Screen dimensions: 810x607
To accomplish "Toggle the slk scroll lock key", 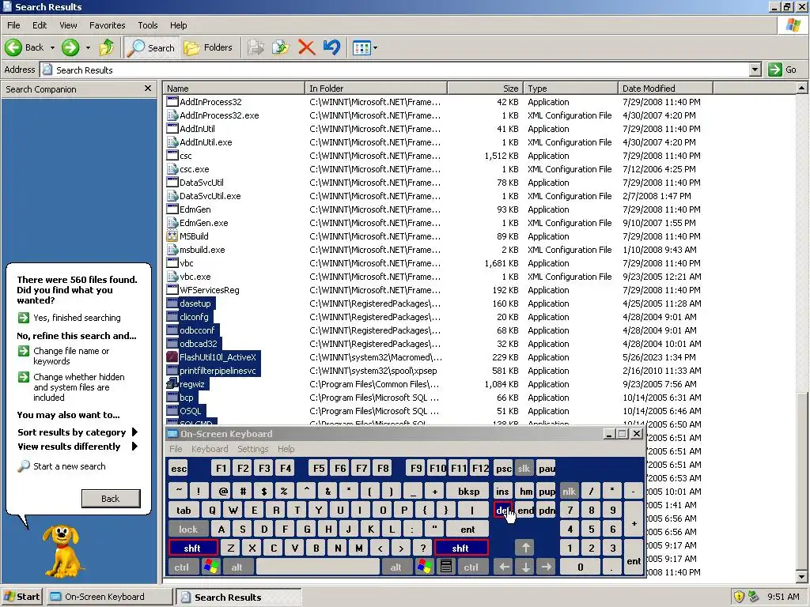I will tap(524, 469).
